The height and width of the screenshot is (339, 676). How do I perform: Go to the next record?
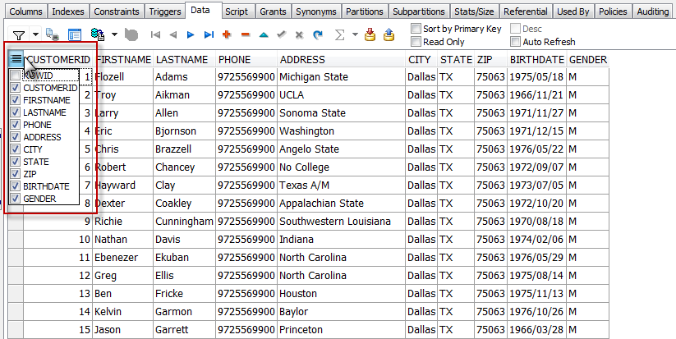pyautogui.click(x=190, y=35)
